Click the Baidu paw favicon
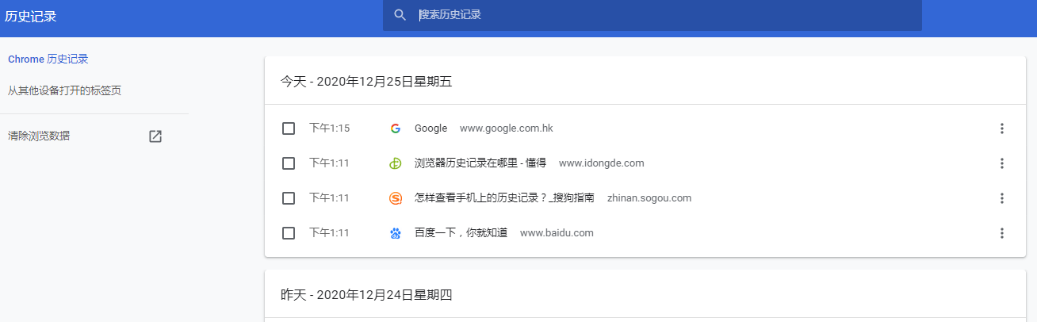 [395, 233]
